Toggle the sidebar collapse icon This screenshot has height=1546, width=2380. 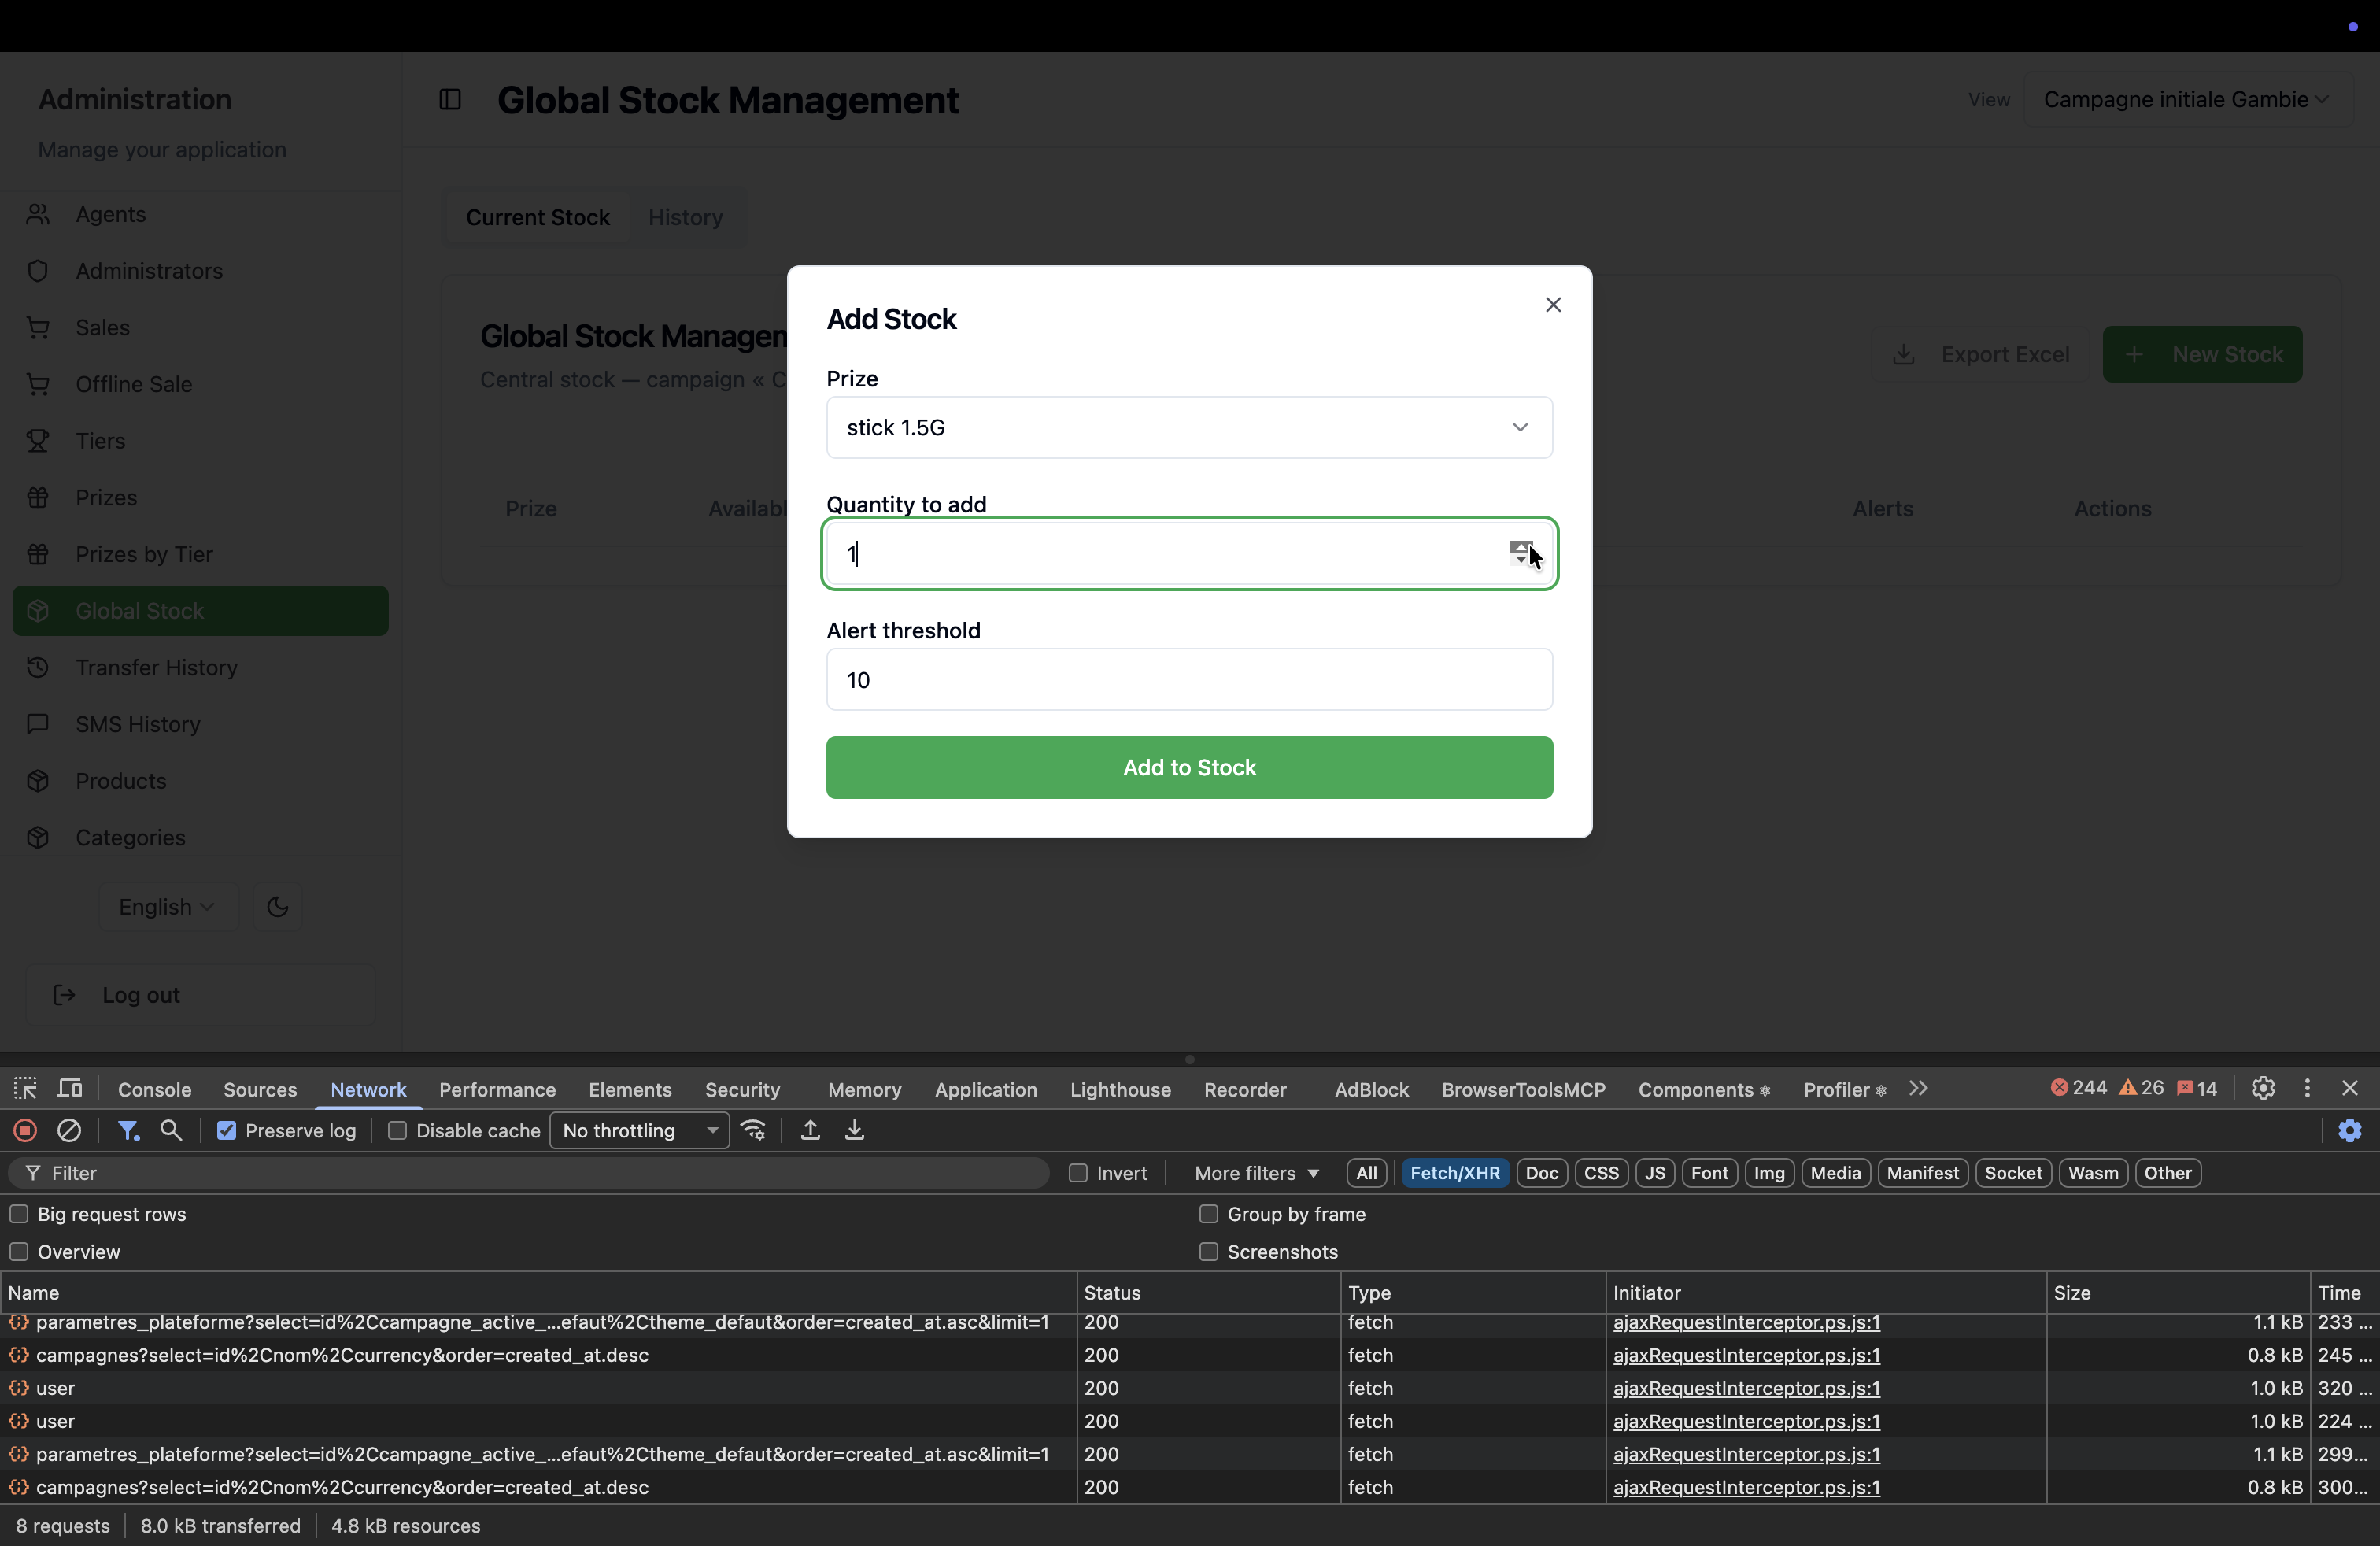click(450, 99)
